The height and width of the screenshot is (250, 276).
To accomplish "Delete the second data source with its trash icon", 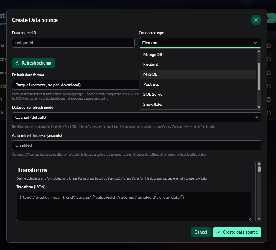I will (268, 59).
